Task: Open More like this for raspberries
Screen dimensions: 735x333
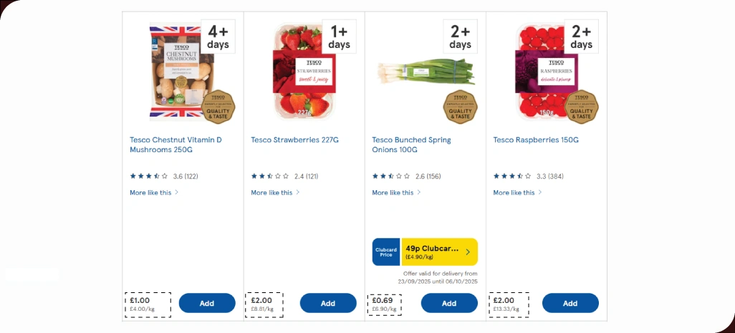Action: point(517,192)
